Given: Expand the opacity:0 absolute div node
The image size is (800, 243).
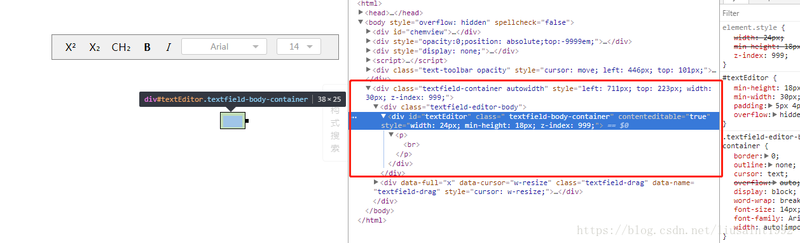Looking at the screenshot, I should click(369, 41).
